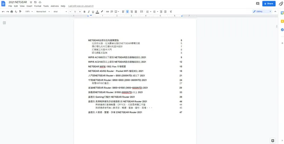The width and height of the screenshot is (284, 144).
Task: Open the comment history icon
Action: pyautogui.click(x=258, y=3)
